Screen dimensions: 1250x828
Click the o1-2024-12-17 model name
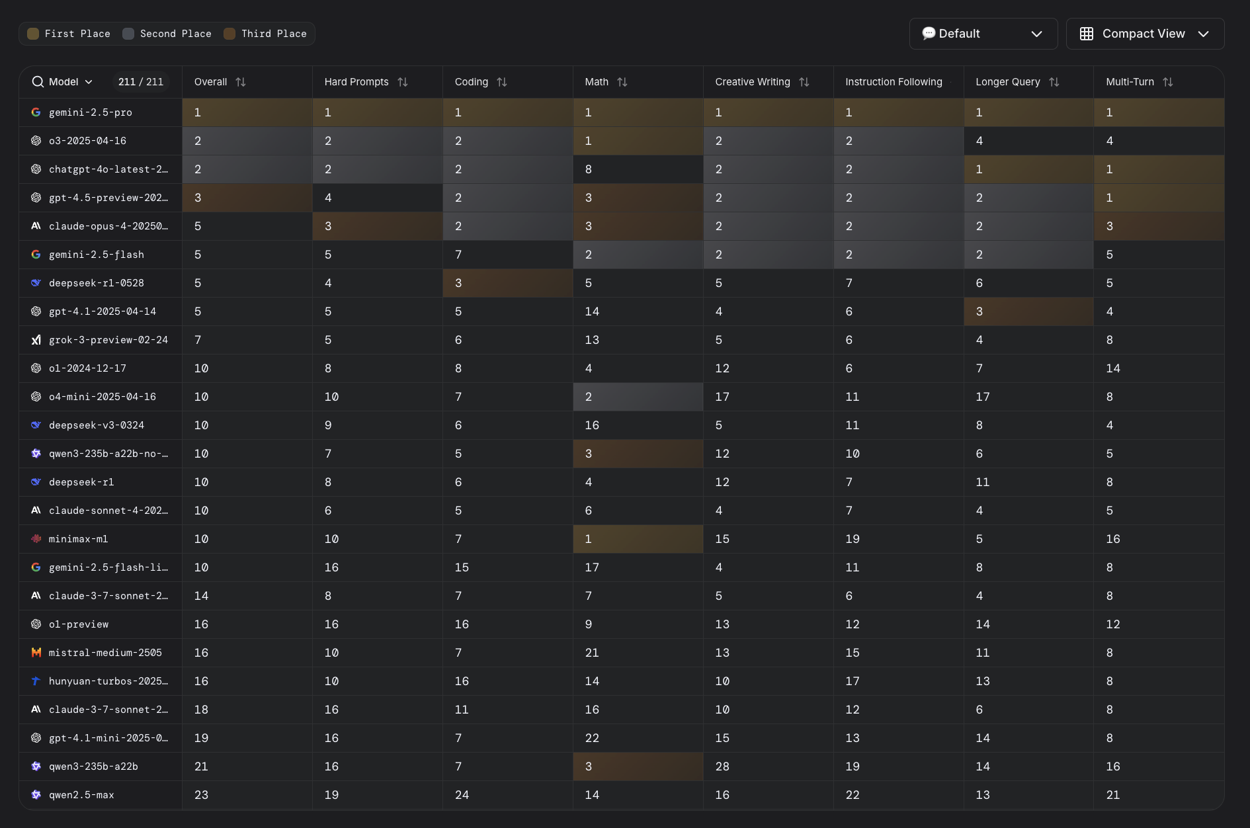coord(87,368)
